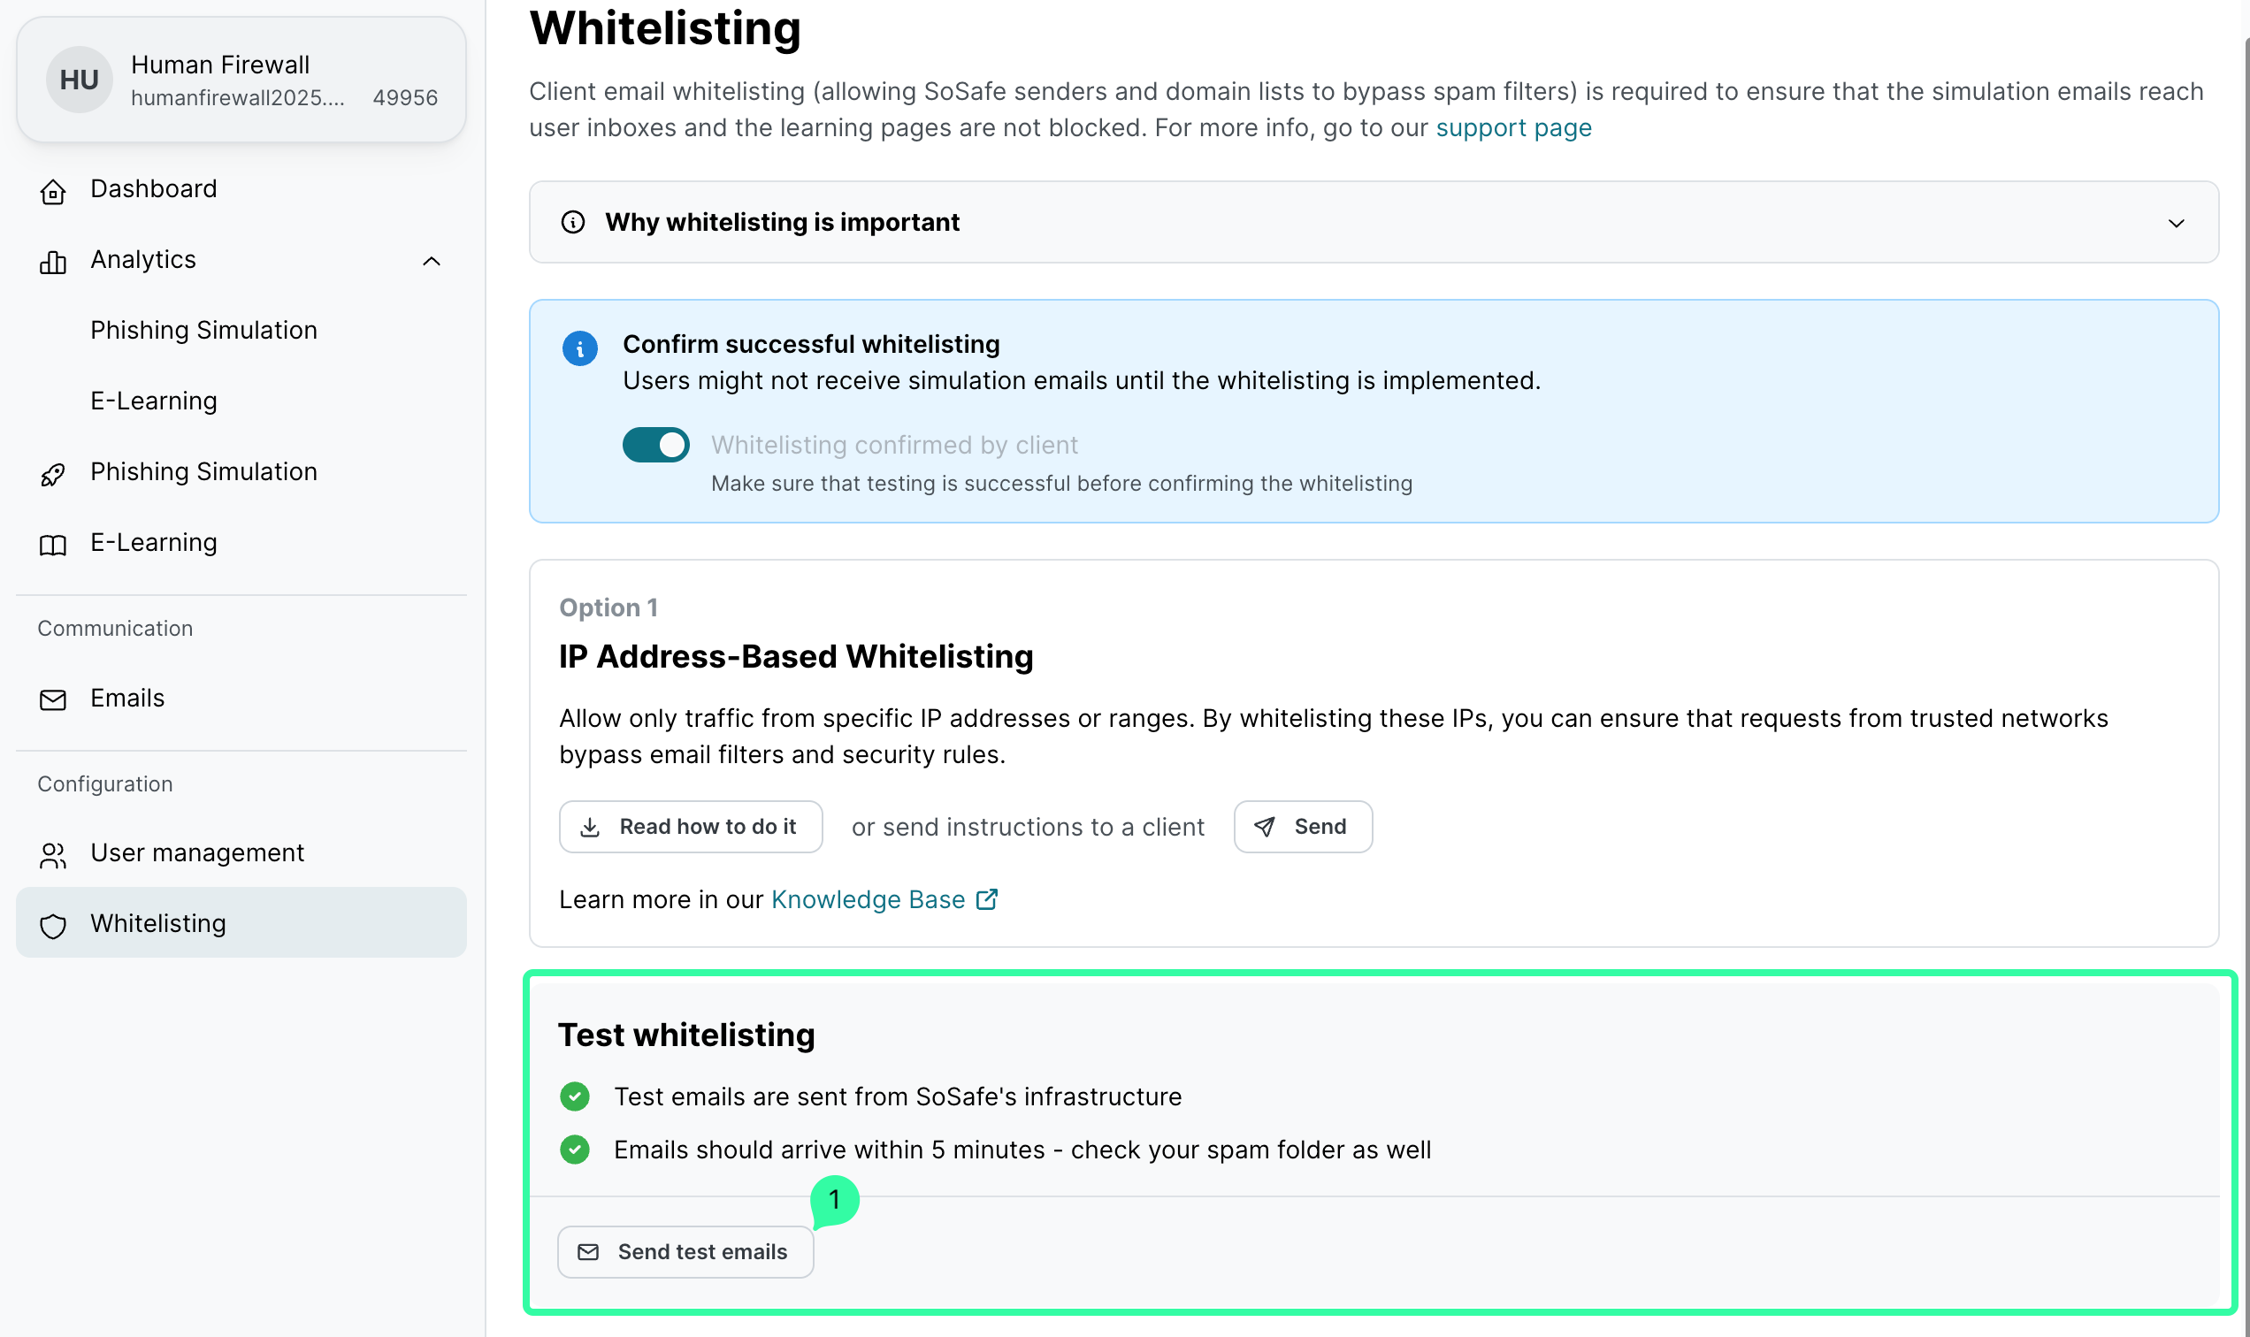The image size is (2250, 1337).
Task: Click the blue info icon in confirm banner
Action: 579,348
